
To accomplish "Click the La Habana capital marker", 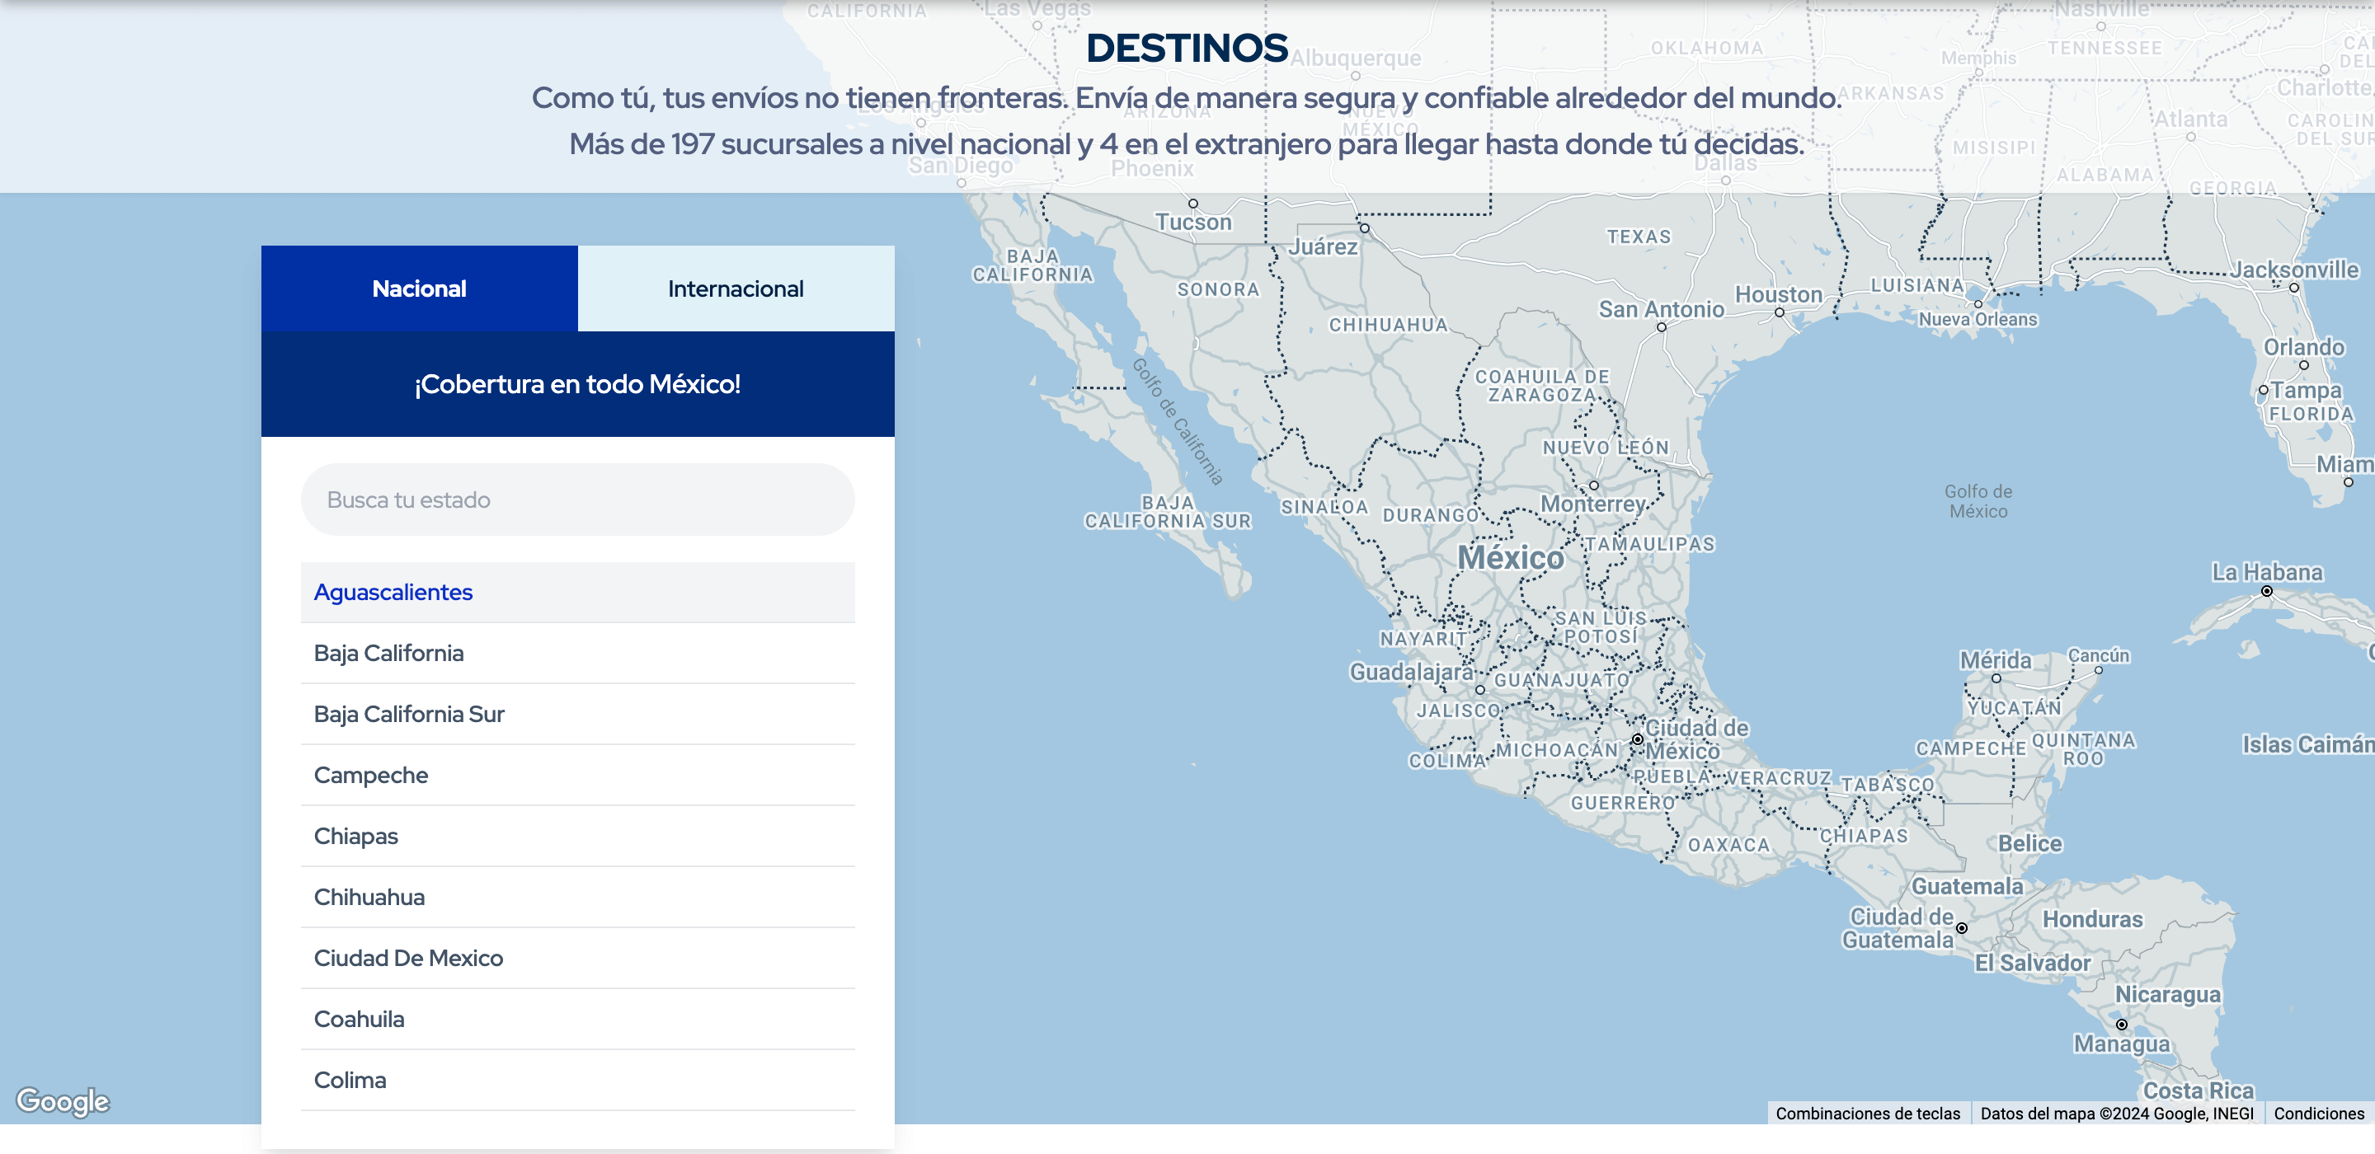I will tap(2266, 591).
